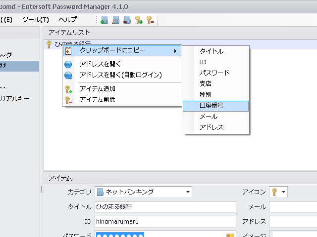The image size is (317, 237).
Task: Select the リアルキー category in the sidebar
Action: click(x=15, y=99)
